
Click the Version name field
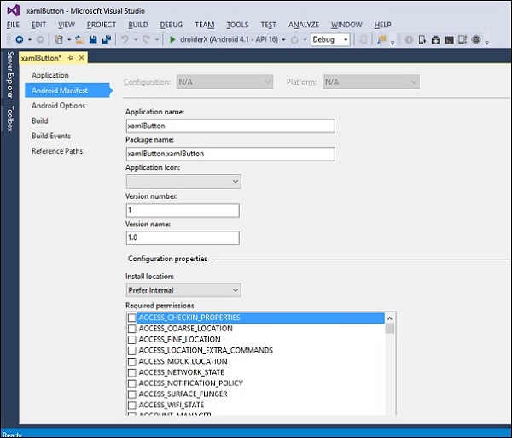pos(183,237)
